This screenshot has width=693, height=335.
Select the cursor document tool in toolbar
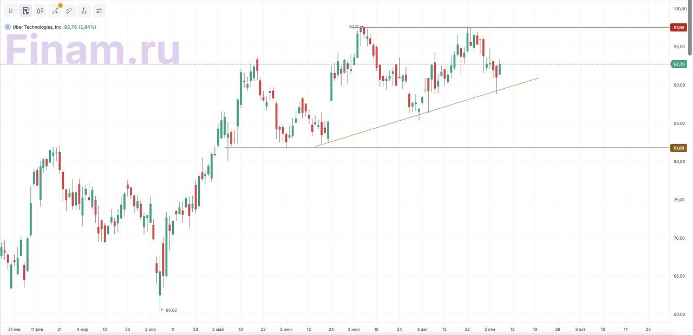(25, 11)
